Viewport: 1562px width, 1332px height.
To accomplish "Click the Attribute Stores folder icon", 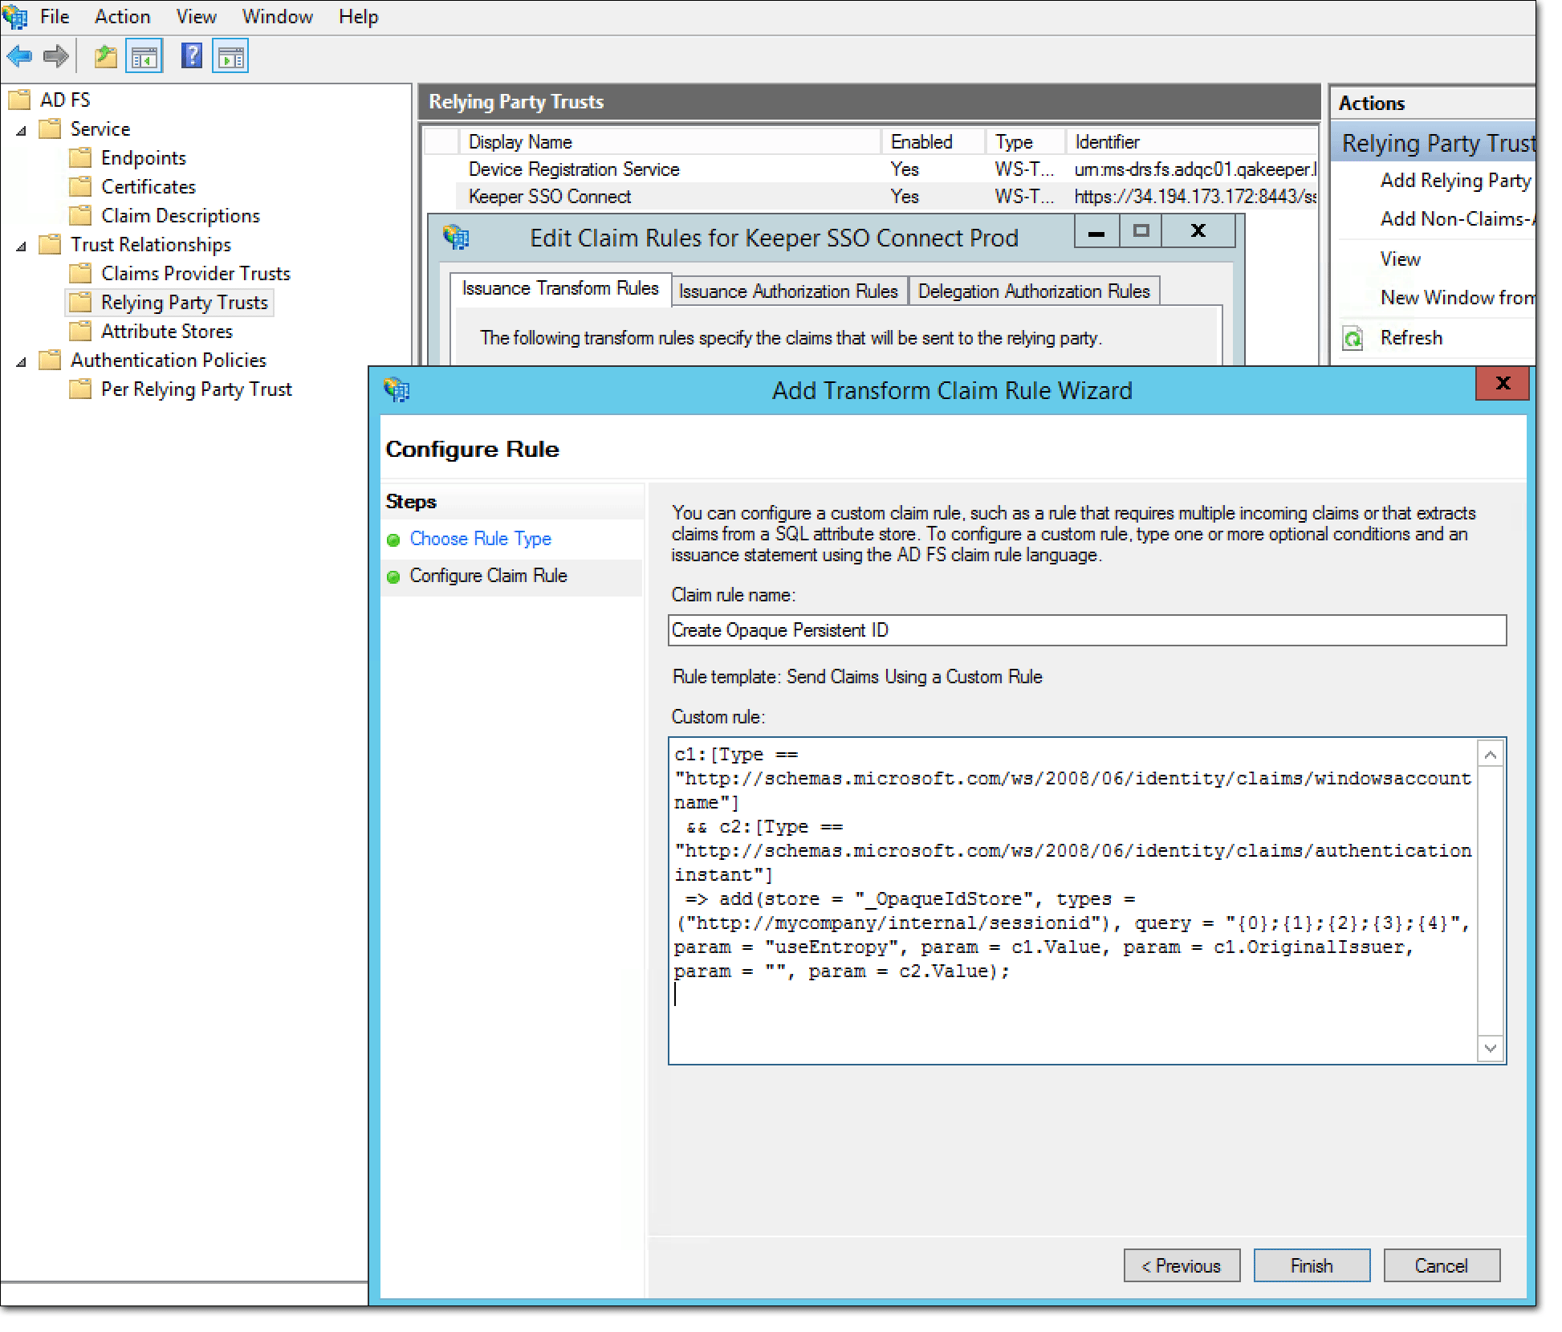I will pyautogui.click(x=82, y=331).
